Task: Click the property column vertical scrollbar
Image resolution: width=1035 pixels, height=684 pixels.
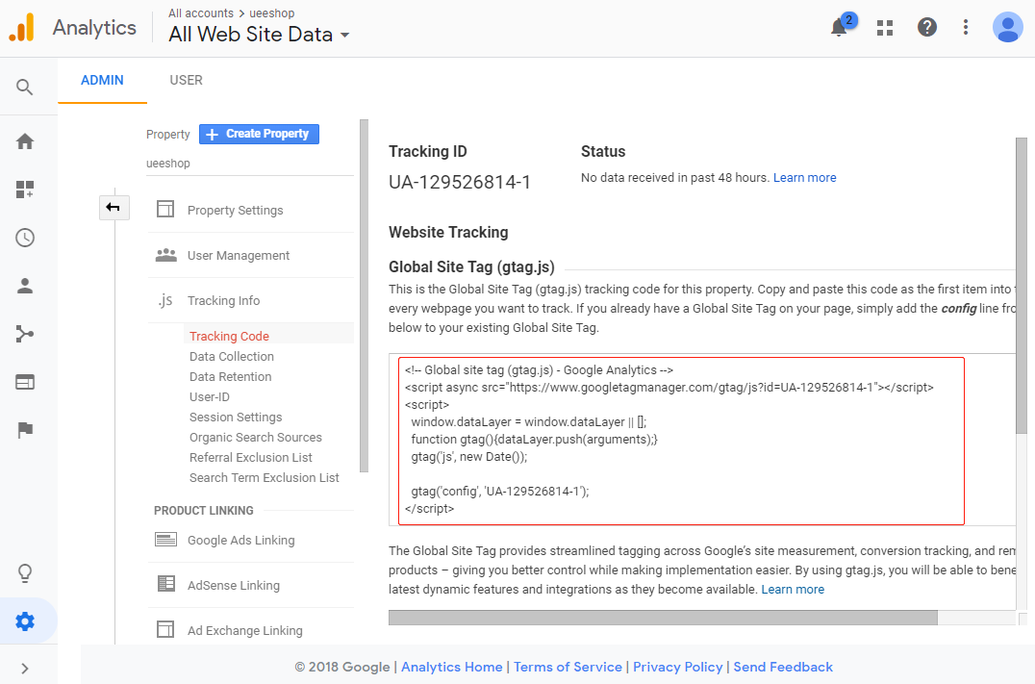Action: [364, 295]
